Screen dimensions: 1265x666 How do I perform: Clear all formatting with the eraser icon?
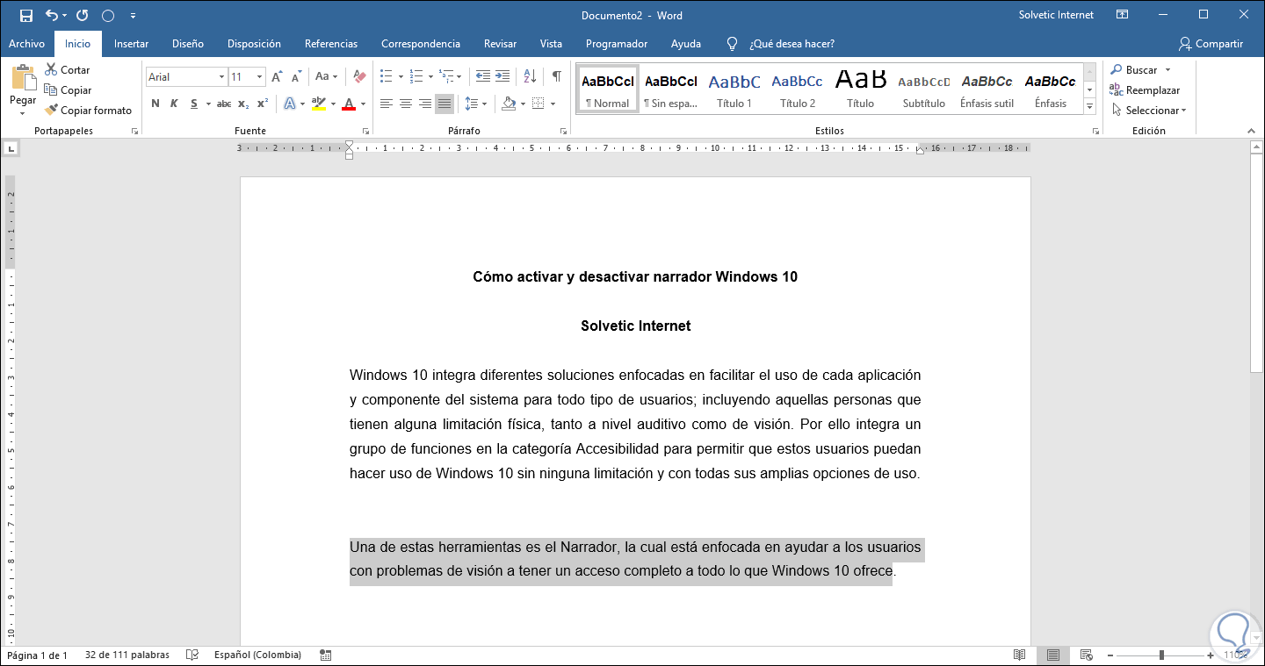(358, 77)
